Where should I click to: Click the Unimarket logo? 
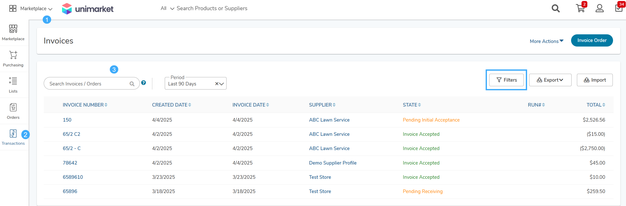click(88, 9)
